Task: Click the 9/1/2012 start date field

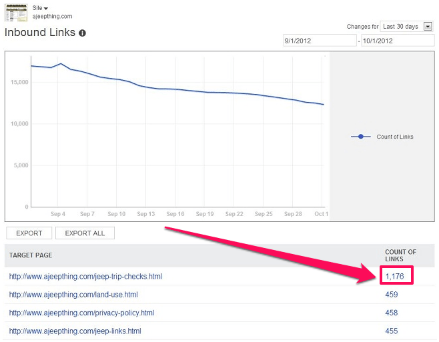Action: (x=319, y=41)
